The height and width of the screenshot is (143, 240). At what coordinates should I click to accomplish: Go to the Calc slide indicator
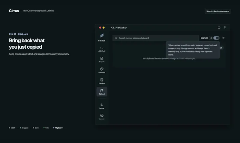[46, 128]
